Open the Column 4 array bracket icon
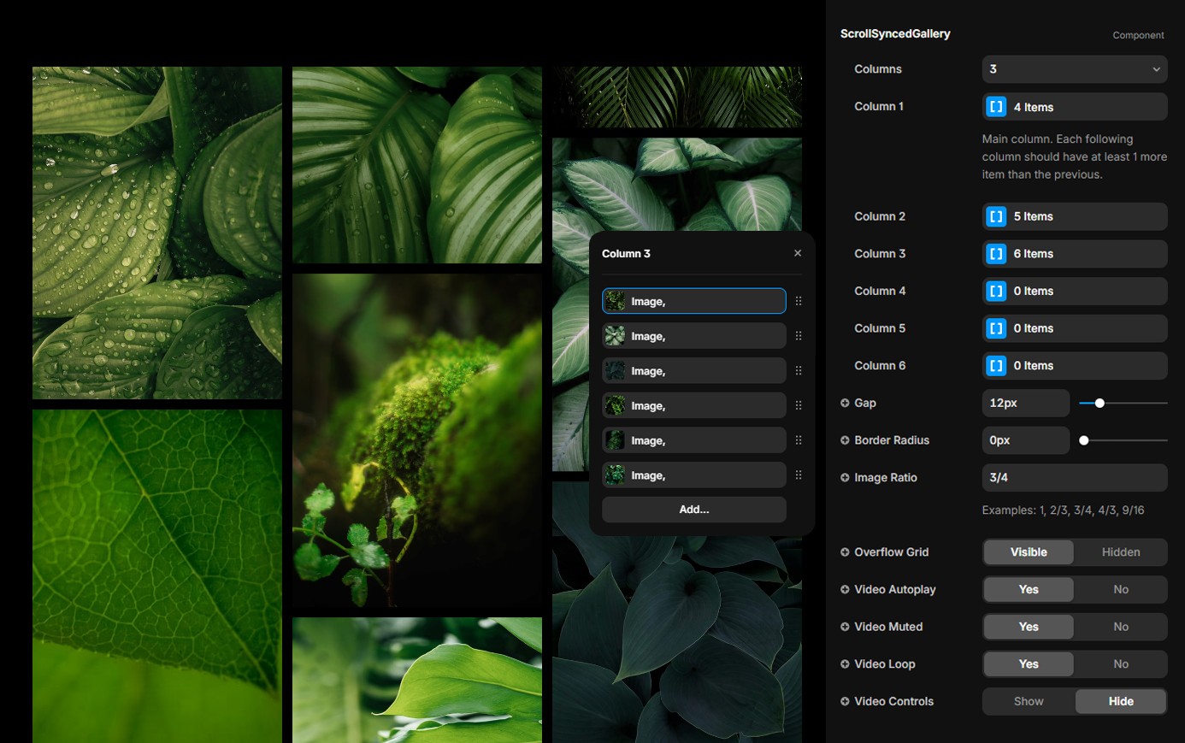Screen dimensions: 1185x743 996,291
